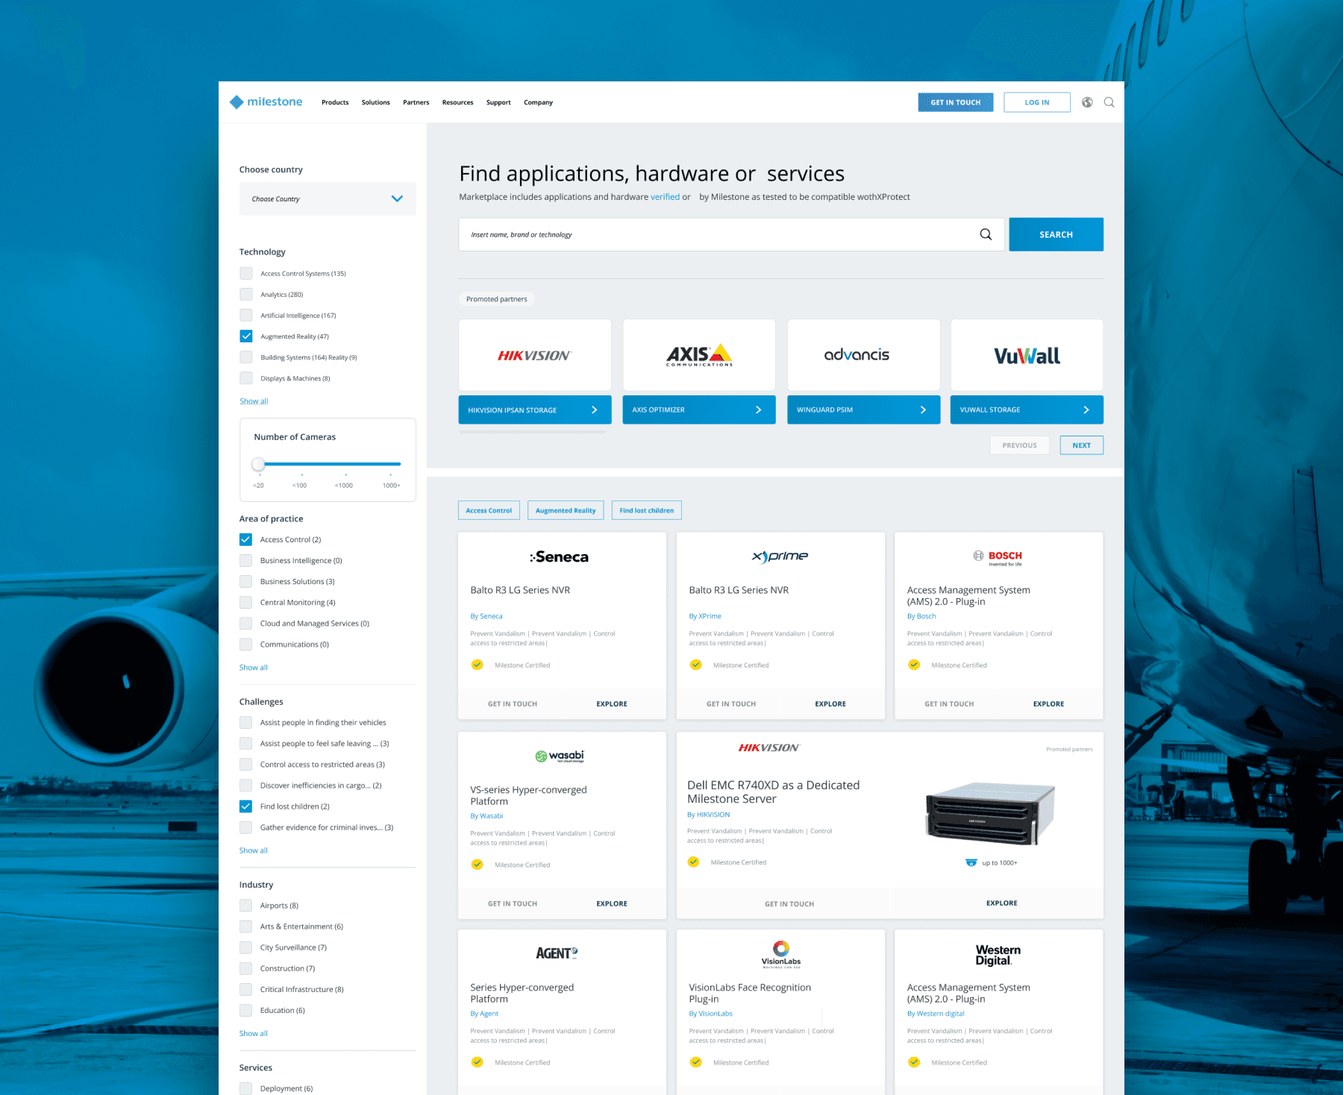Click camera icon beside up to 1000+
The image size is (1343, 1095).
point(971,862)
